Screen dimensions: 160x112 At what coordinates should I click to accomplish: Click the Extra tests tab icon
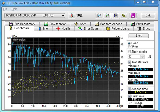(x=133, y=24)
